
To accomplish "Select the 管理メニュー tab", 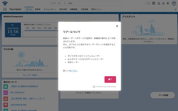I will click(97, 9).
